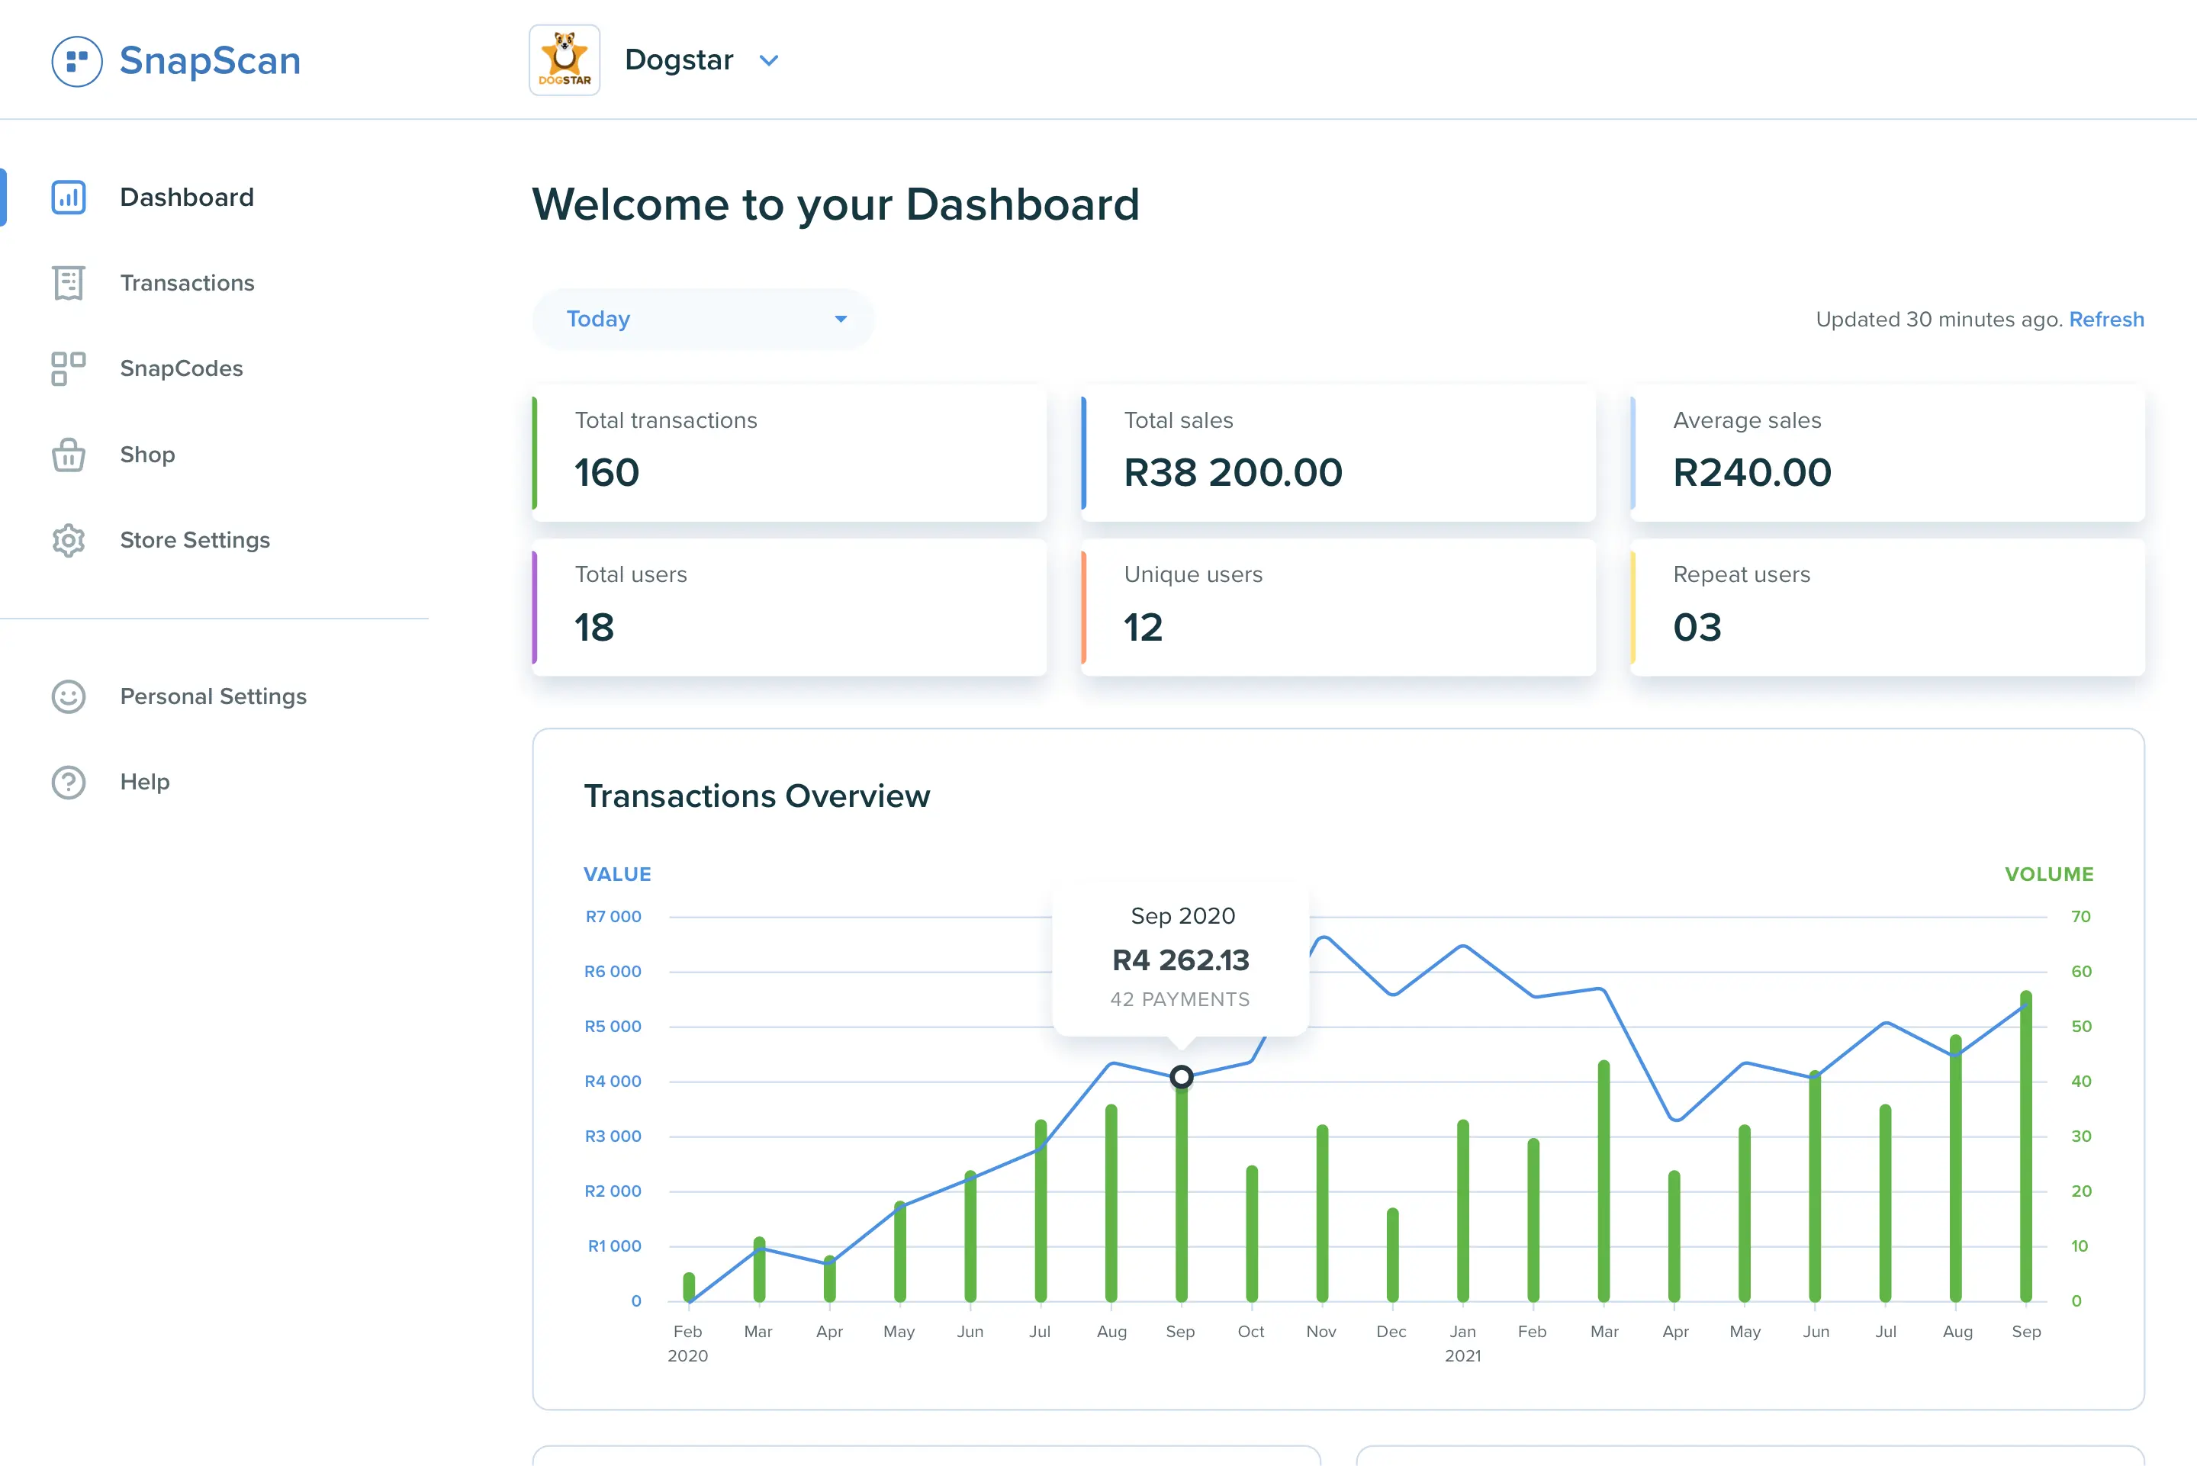Open Personal Settings via the smiley icon
Screen dimensions: 2197x1466
(x=66, y=696)
